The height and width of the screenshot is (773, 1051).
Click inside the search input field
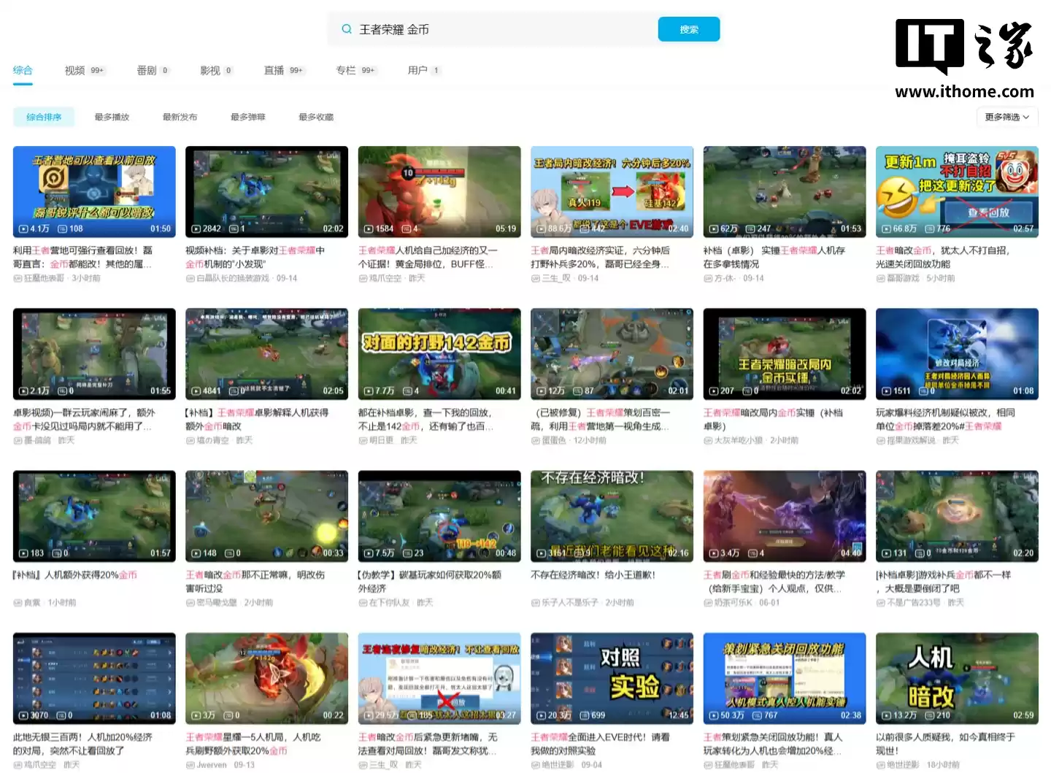474,29
